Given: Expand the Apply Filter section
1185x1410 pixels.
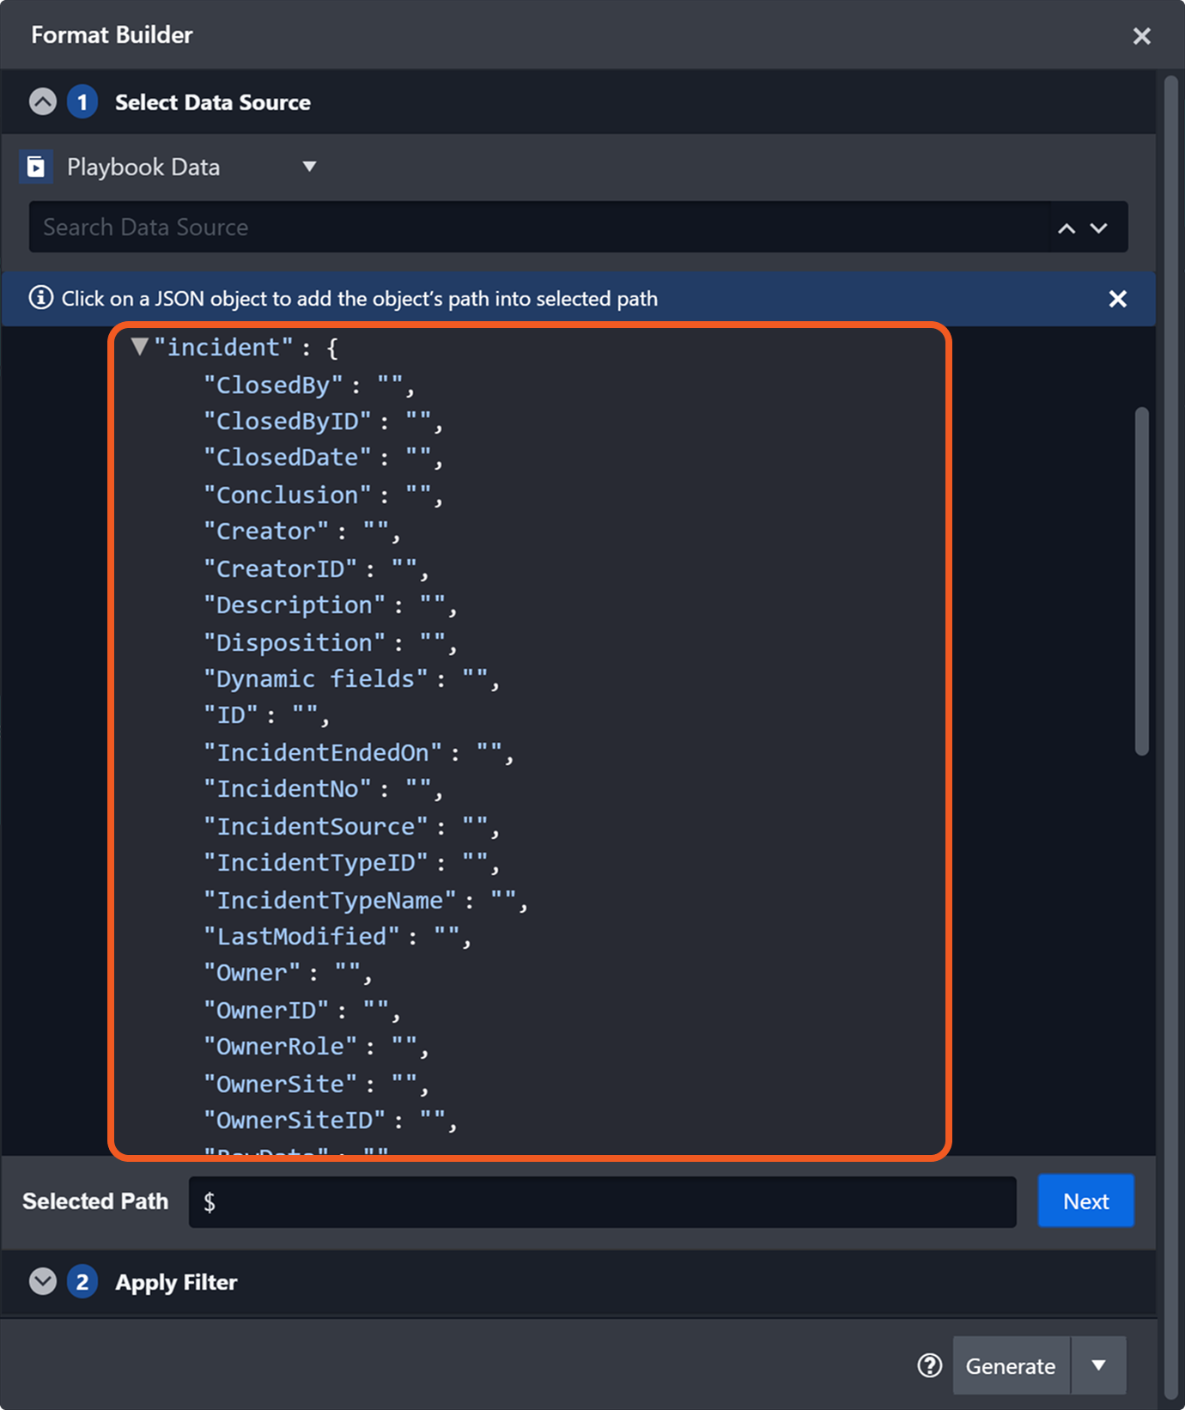Looking at the screenshot, I should [x=43, y=1282].
